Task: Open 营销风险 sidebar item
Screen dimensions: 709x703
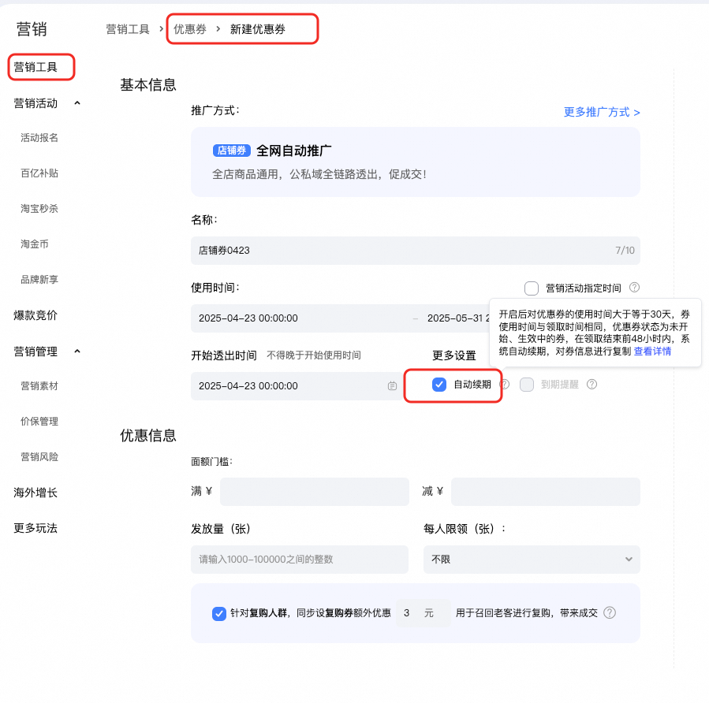Action: click(x=39, y=457)
